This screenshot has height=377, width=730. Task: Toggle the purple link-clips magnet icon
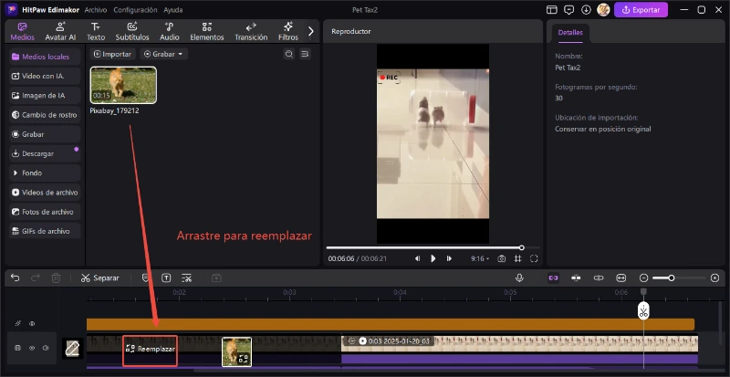(x=553, y=278)
